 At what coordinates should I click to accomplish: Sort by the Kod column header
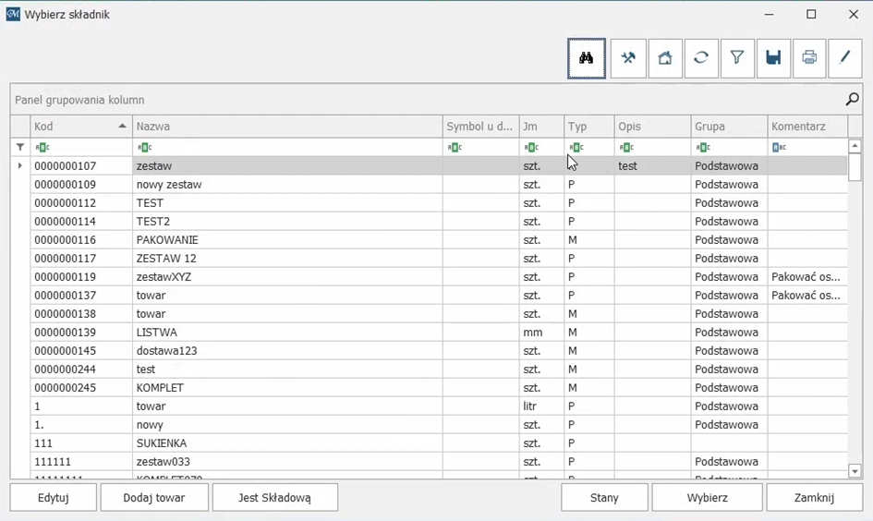pyautogui.click(x=74, y=127)
